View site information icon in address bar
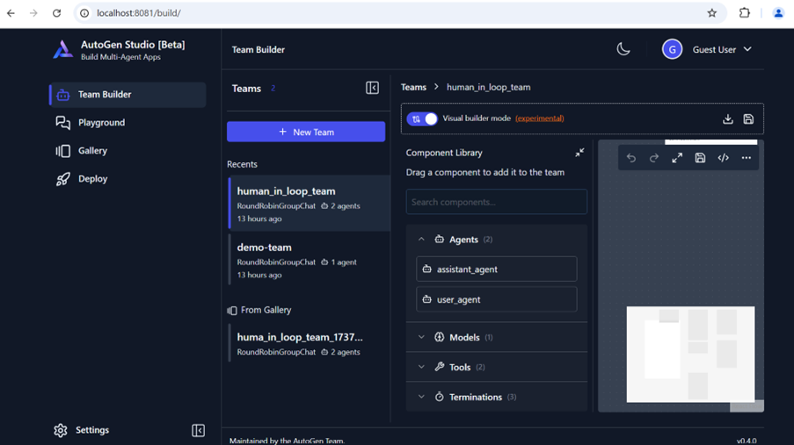The width and height of the screenshot is (794, 445). tap(84, 13)
